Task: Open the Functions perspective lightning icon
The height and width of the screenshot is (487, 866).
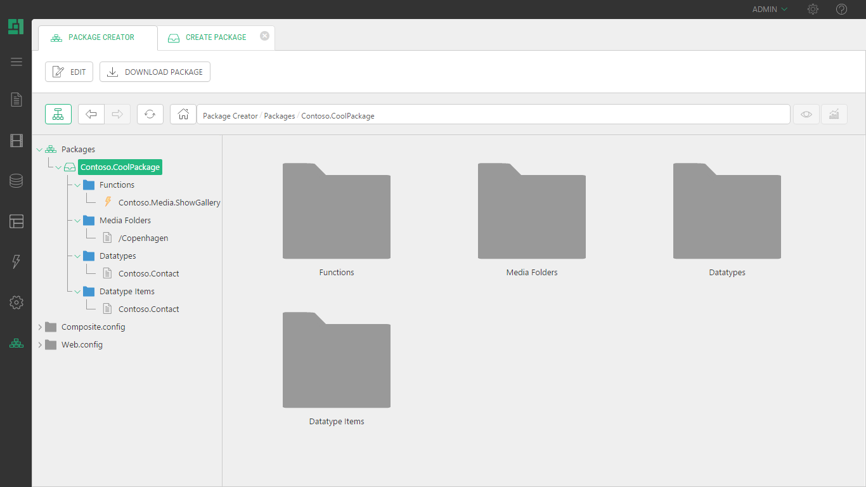Action: tap(16, 262)
